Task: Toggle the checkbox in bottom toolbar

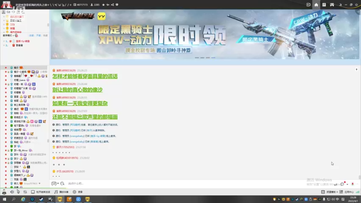Action: tap(33, 192)
